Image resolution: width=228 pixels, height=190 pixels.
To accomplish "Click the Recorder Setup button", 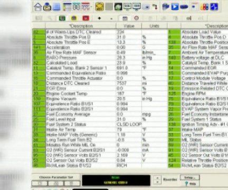I will [x=189, y=177].
